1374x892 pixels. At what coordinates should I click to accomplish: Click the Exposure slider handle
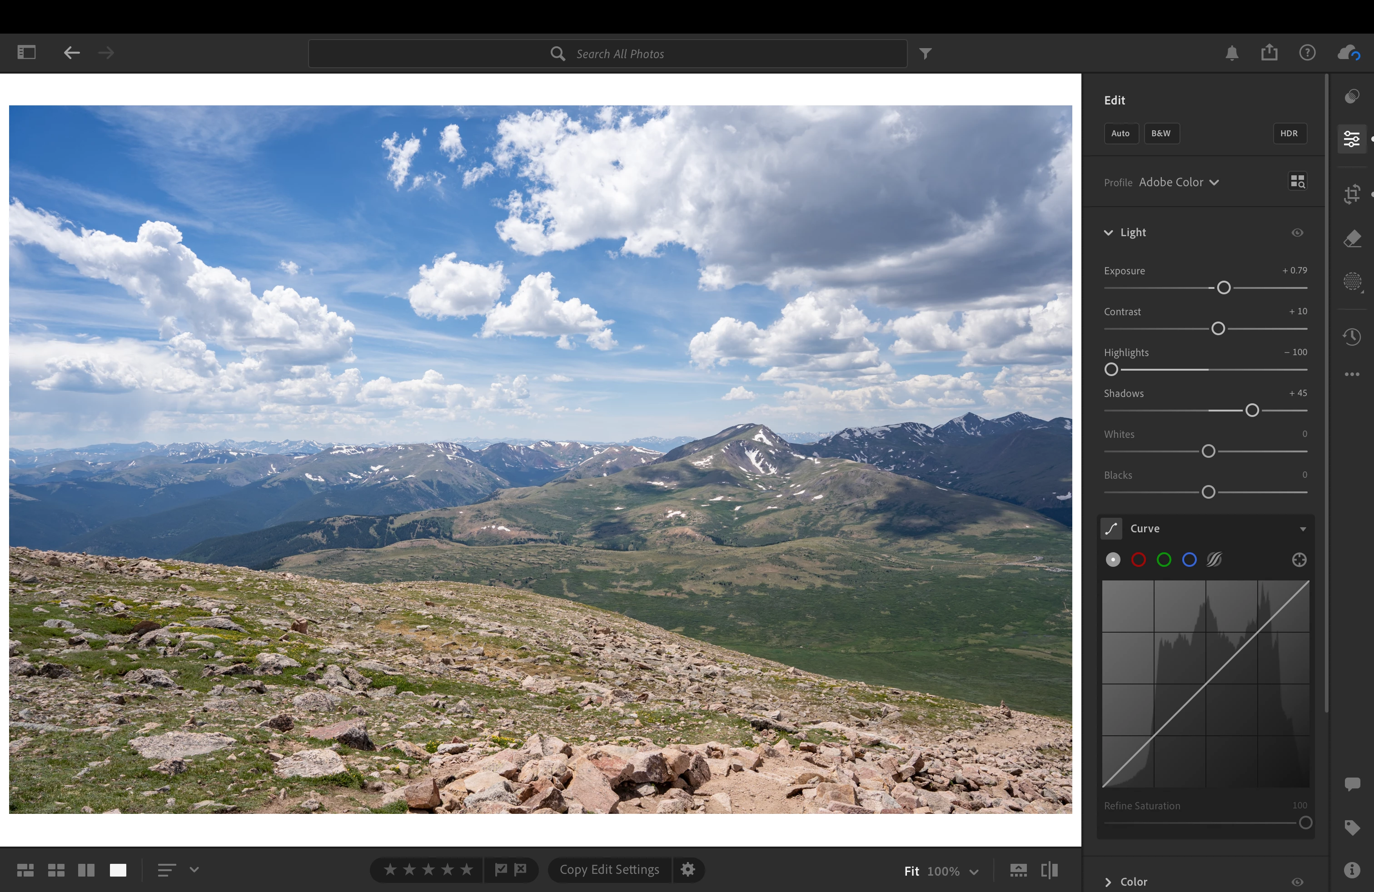point(1223,288)
